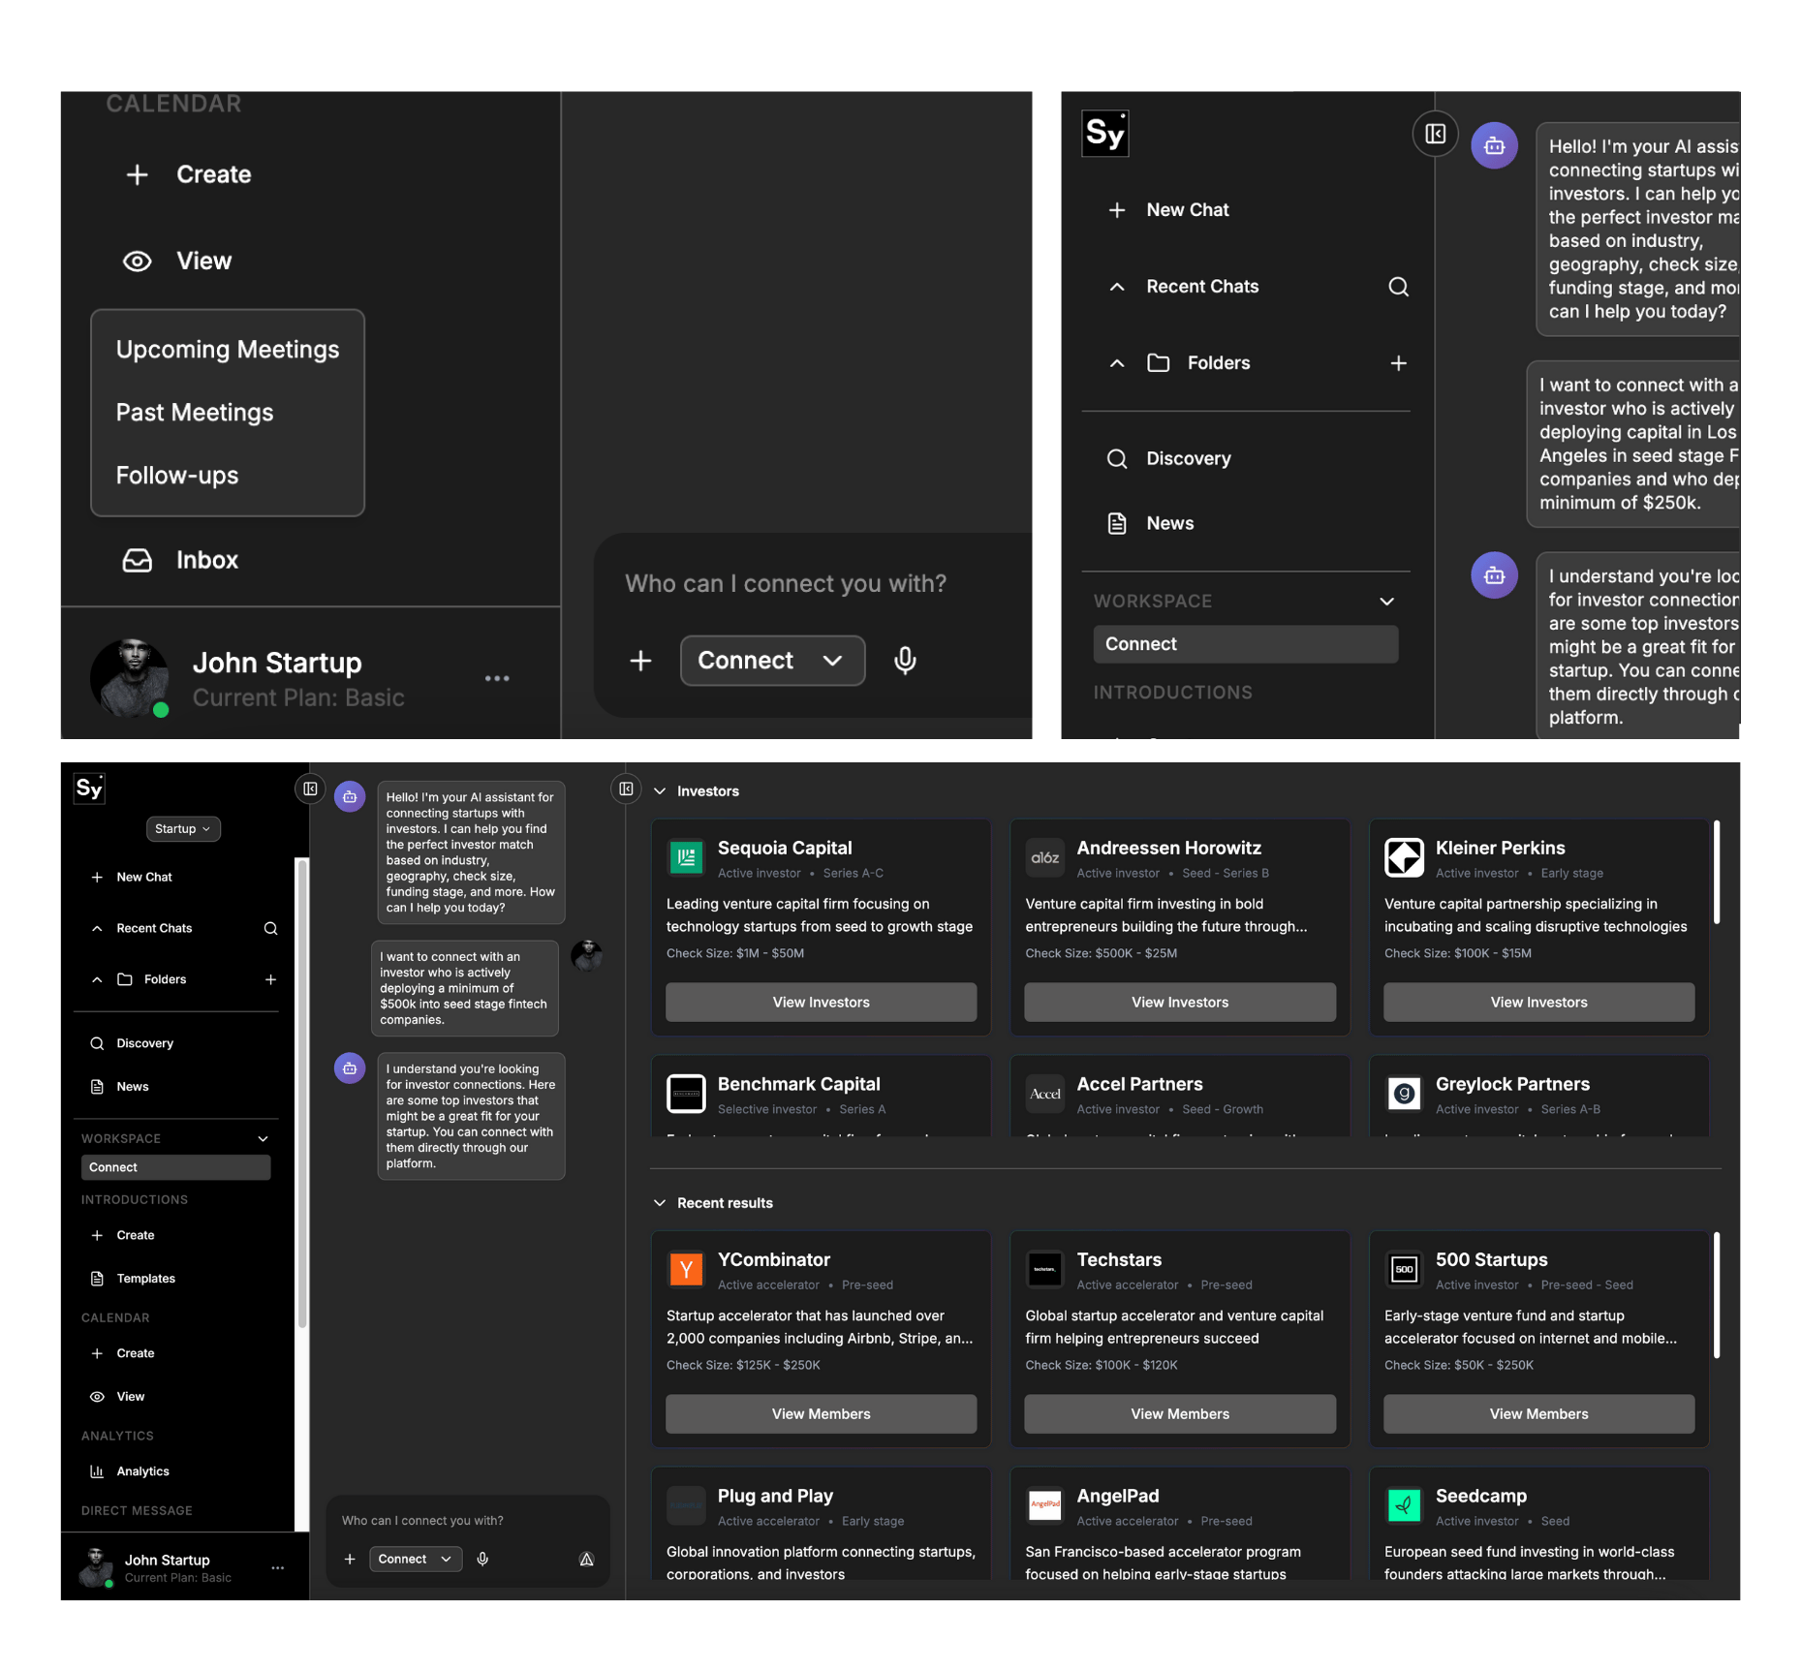Open the three-dot menu beside John Startup in the full dashboard
1801x1671 pixels.
(x=278, y=1567)
